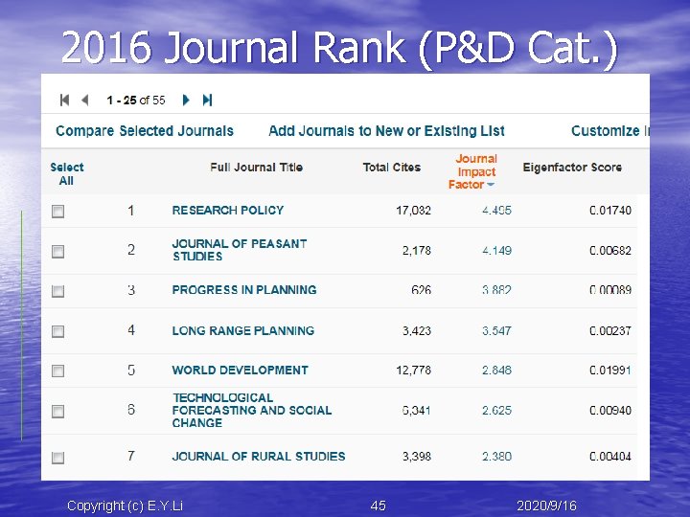This screenshot has width=690, height=517.
Task: Click the slide number 45
Action: [378, 506]
